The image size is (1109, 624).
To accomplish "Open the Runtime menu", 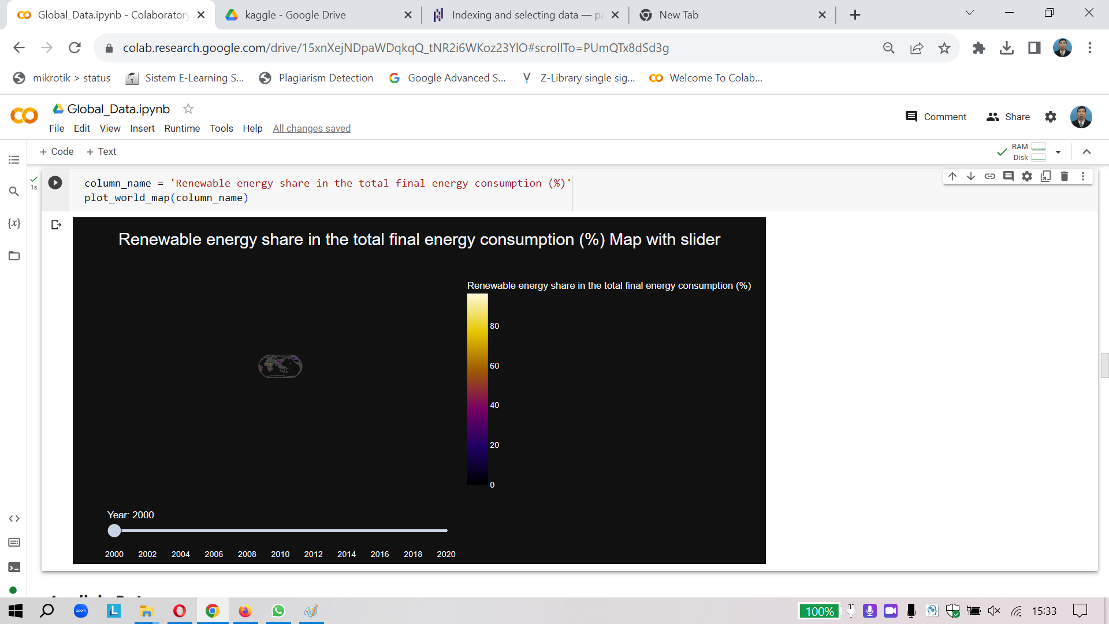I will pos(182,128).
